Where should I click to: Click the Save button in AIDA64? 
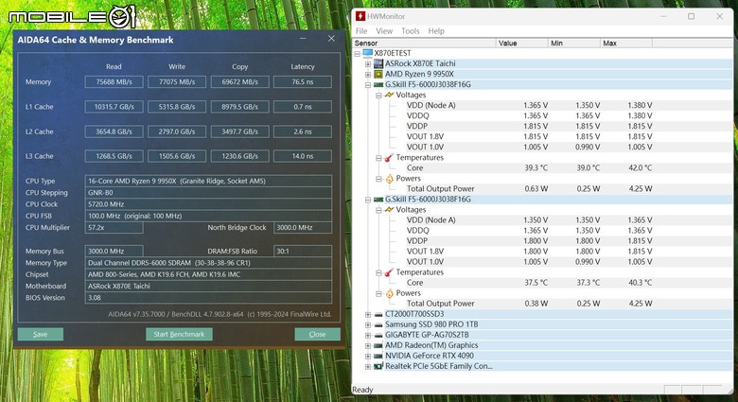click(x=41, y=334)
